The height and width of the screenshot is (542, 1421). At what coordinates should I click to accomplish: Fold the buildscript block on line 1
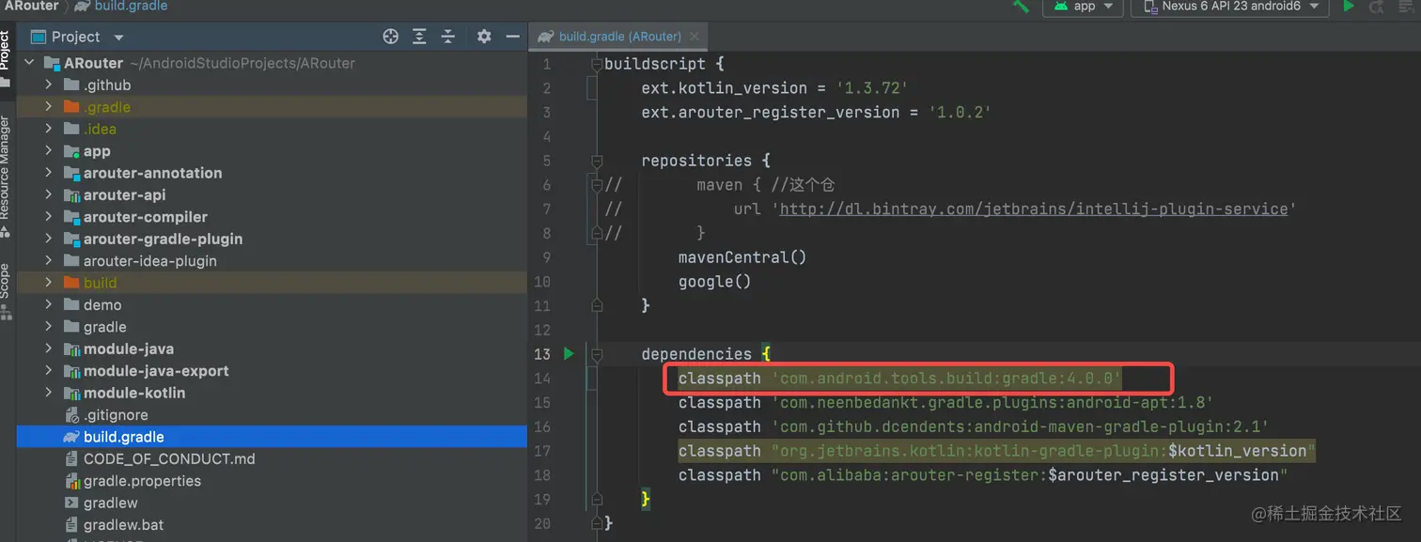(x=596, y=64)
